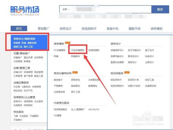The image size is (173, 130).
Task: Click 仓配物流 link in sidebar
Action: coord(26,87)
